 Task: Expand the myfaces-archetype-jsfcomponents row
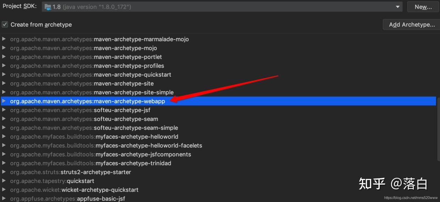pos(4,154)
